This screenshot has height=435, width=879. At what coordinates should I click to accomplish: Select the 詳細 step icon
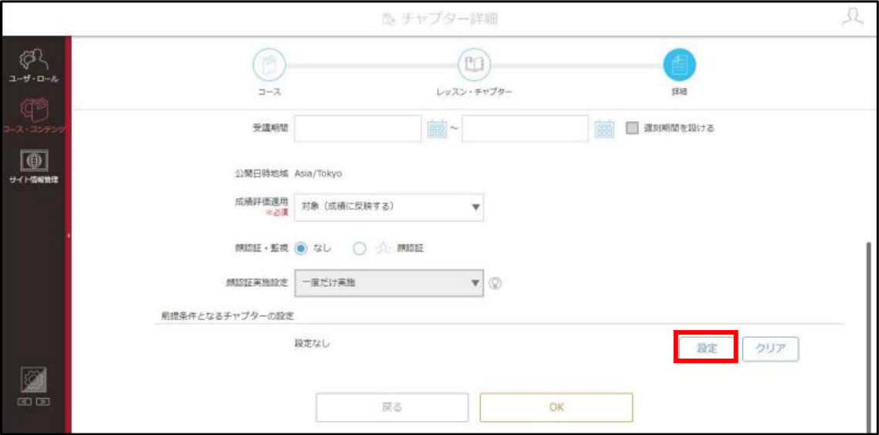pyautogui.click(x=679, y=65)
